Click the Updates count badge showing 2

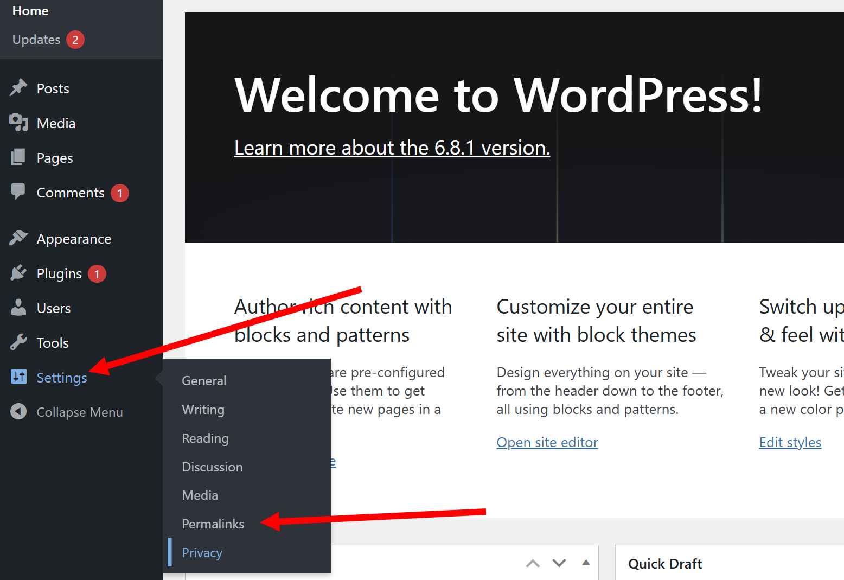tap(75, 40)
